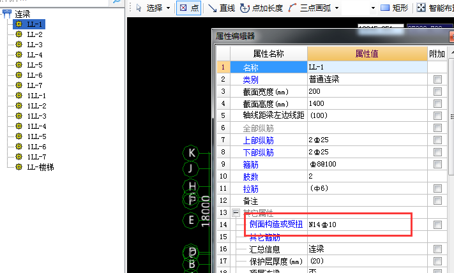Click the 侧面构造或受扭 property link
Image resolution: width=454 pixels, height=273 pixels.
pyautogui.click(x=276, y=224)
